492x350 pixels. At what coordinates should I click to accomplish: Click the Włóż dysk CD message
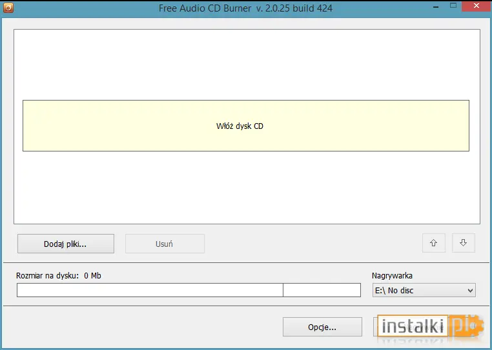(246, 126)
